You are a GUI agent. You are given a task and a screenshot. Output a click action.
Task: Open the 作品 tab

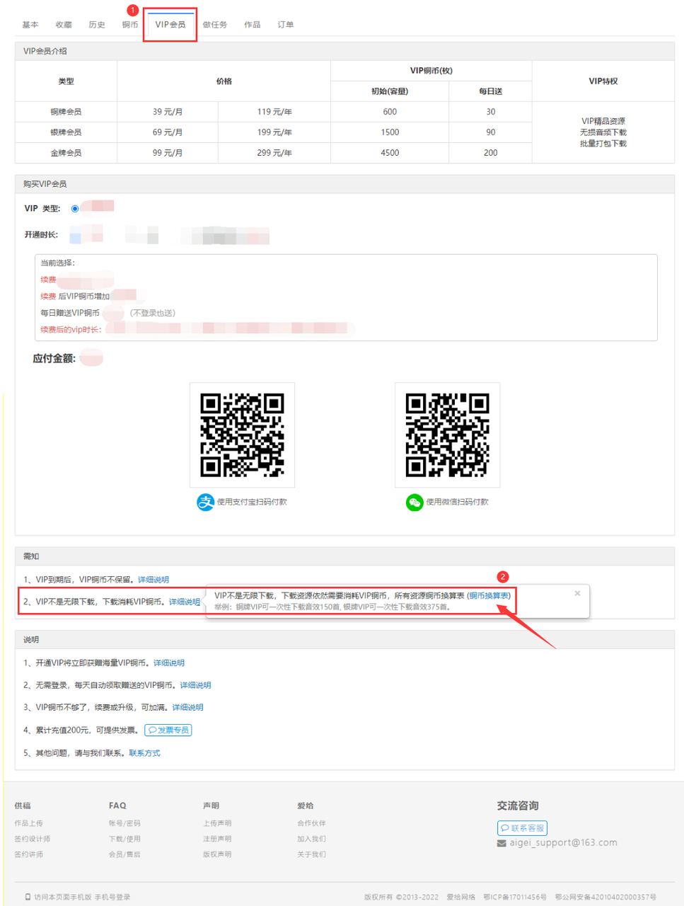coord(253,25)
